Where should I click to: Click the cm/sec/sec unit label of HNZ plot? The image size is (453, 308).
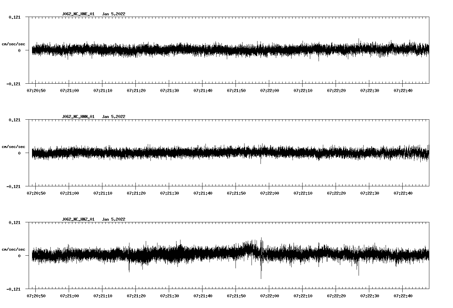coord(13,249)
